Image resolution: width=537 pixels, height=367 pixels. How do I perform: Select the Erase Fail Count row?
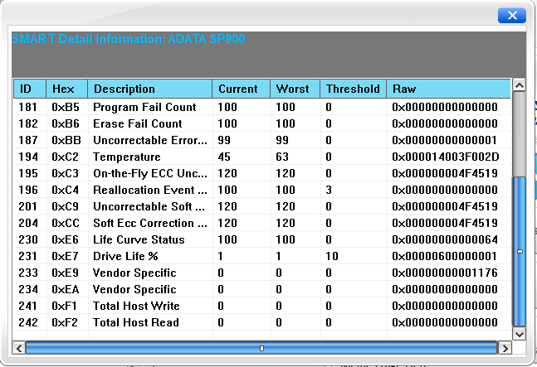coord(261,123)
